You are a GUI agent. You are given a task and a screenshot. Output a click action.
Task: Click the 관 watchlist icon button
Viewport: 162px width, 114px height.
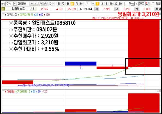40,4
